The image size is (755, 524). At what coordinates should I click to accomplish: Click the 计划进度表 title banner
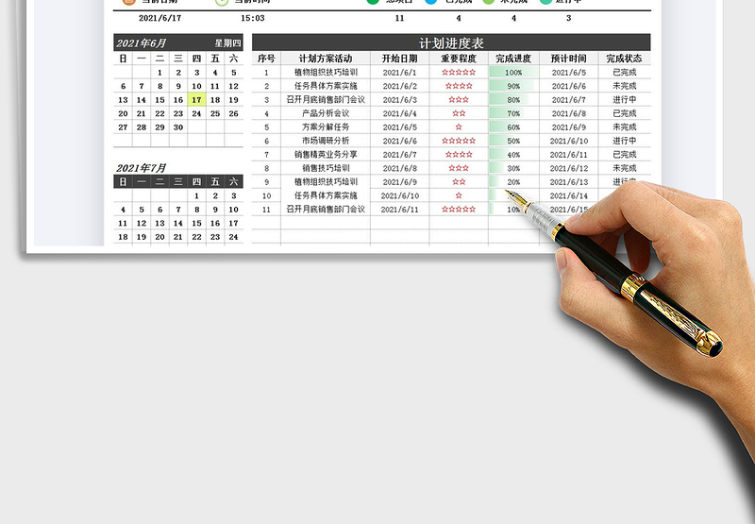point(451,42)
